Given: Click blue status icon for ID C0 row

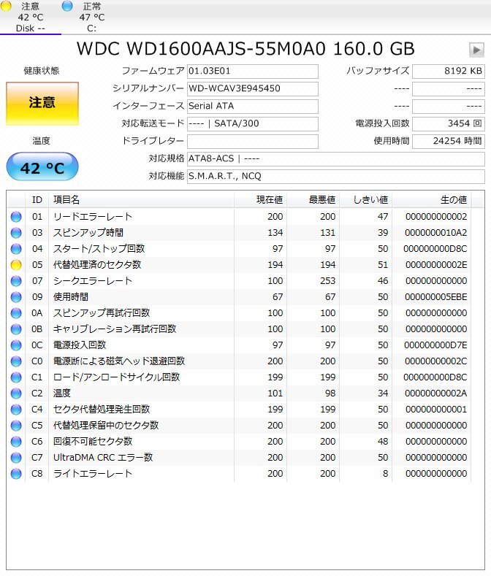Looking at the screenshot, I should pyautogui.click(x=16, y=361).
